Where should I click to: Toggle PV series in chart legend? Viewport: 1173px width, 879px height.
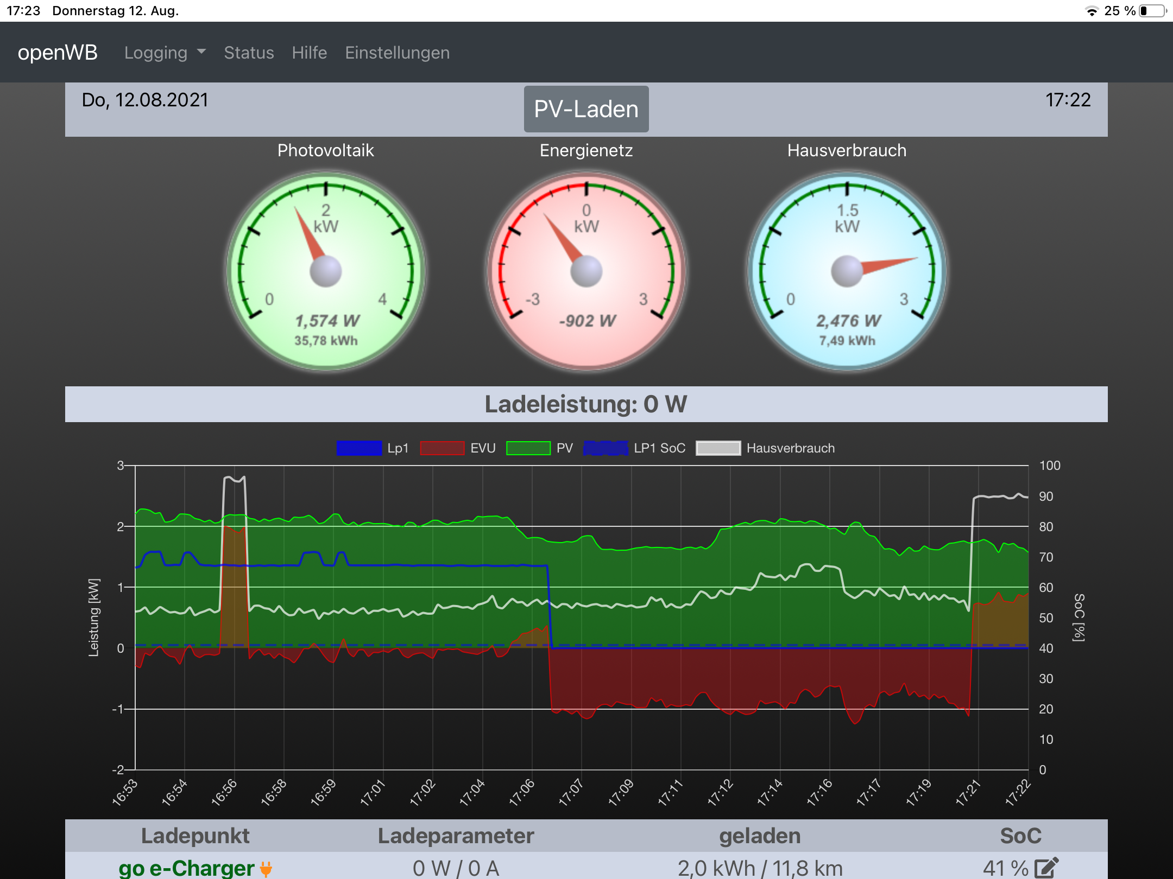coord(540,448)
